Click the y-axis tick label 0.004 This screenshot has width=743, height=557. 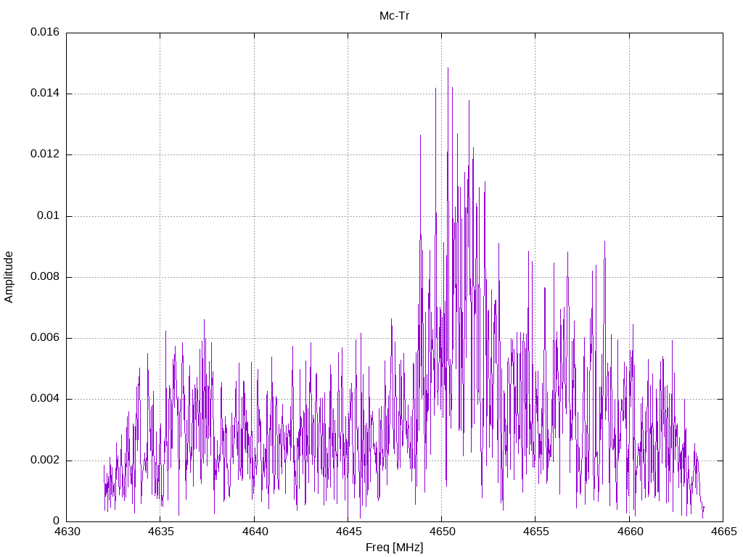point(45,400)
